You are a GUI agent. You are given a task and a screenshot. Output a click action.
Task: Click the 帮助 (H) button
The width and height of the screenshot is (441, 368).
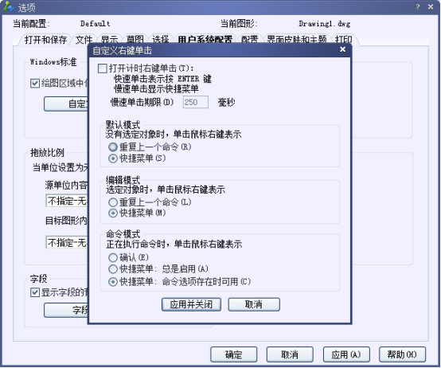click(402, 354)
